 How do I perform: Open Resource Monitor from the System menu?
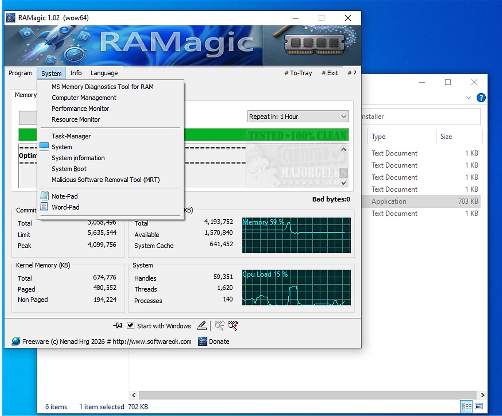point(75,119)
